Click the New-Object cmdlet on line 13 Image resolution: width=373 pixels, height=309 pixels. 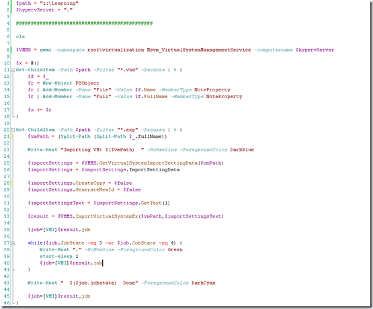pyautogui.click(x=57, y=83)
